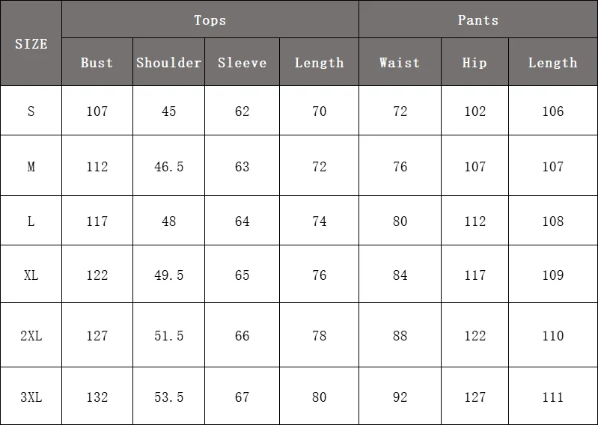This screenshot has height=425, width=598.
Task: Select sleeve value 64 in L row
Action: pos(242,221)
